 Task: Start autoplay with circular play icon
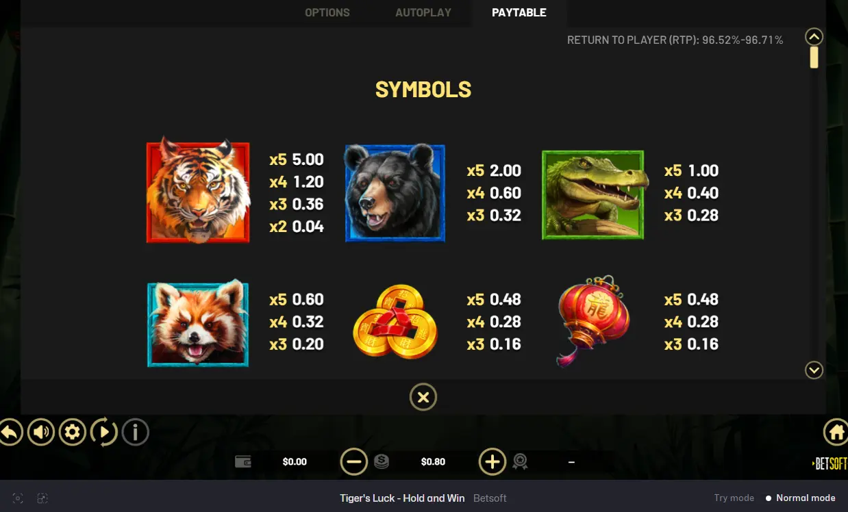coord(103,432)
